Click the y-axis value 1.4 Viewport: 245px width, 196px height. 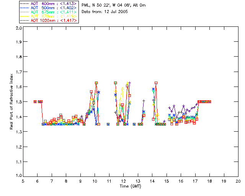pos(19,117)
